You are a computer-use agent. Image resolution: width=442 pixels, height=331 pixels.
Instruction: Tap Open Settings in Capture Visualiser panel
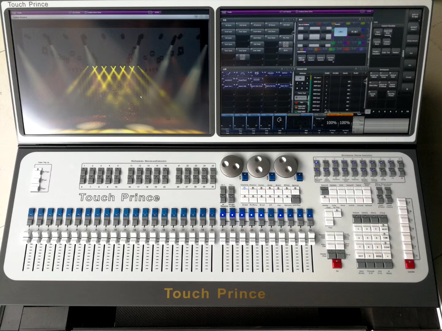378,33
